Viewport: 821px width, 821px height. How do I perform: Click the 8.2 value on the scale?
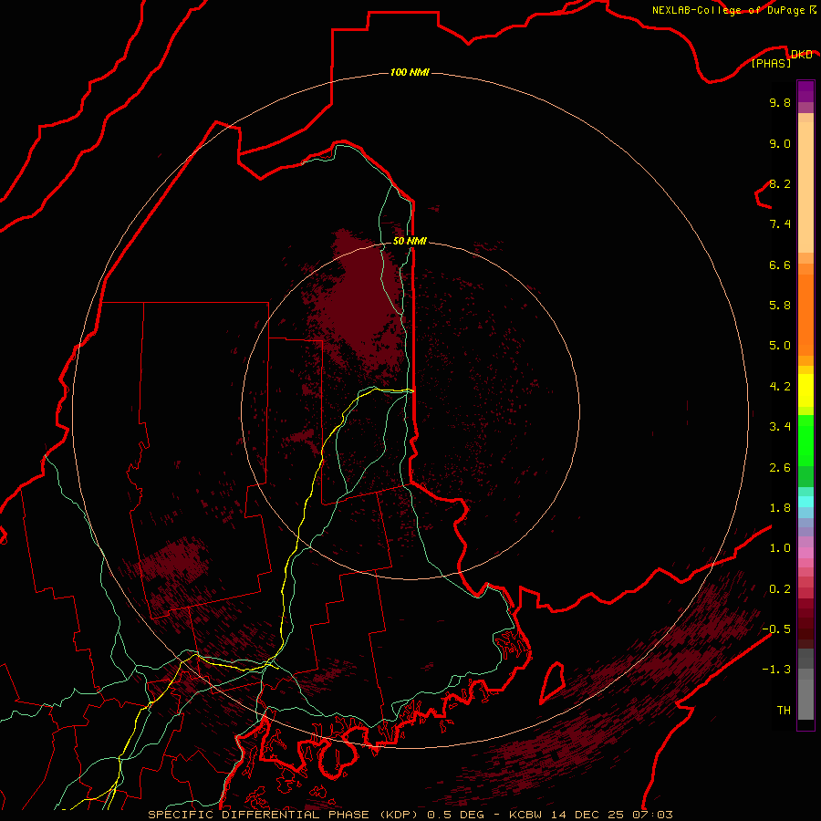point(780,183)
